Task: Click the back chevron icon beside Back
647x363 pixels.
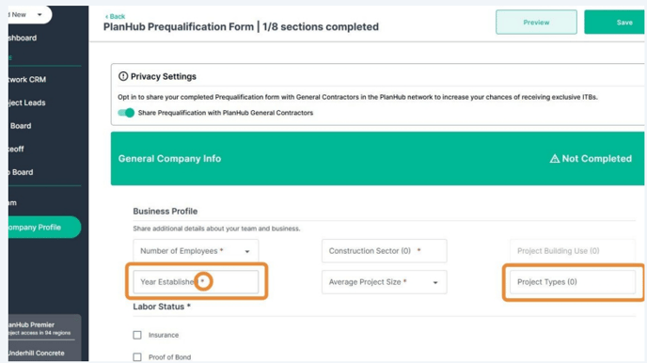Action: pyautogui.click(x=106, y=17)
